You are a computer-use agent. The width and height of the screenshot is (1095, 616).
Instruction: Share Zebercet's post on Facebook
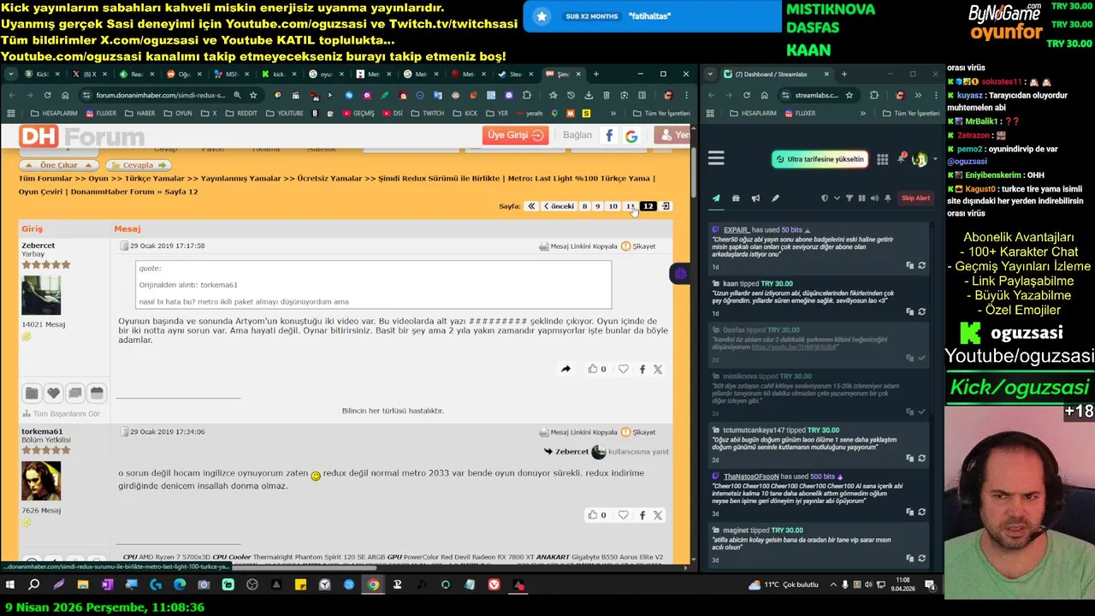(642, 370)
